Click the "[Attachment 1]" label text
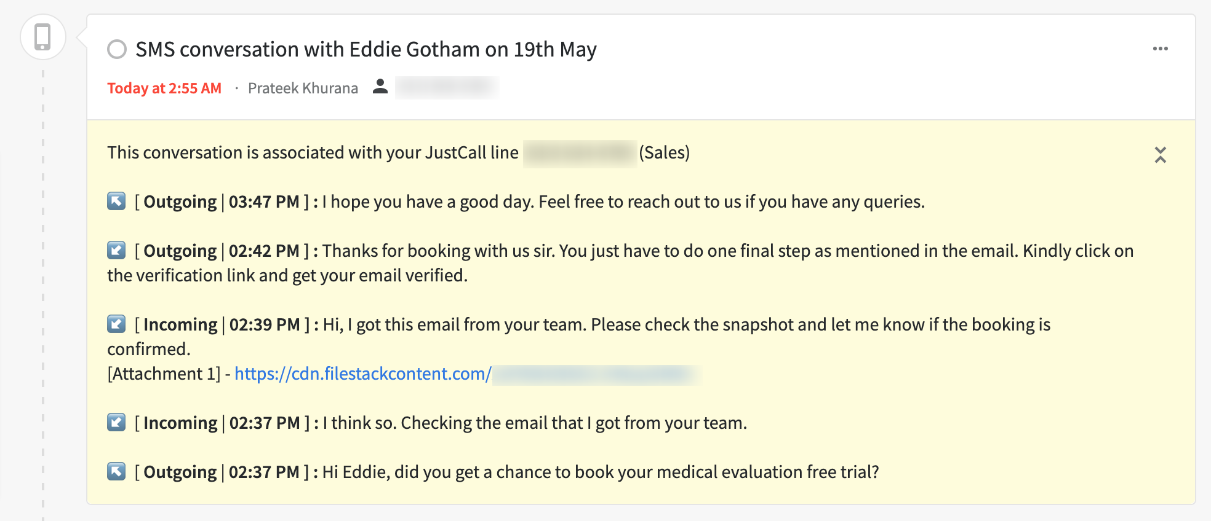This screenshot has width=1211, height=521. point(164,374)
